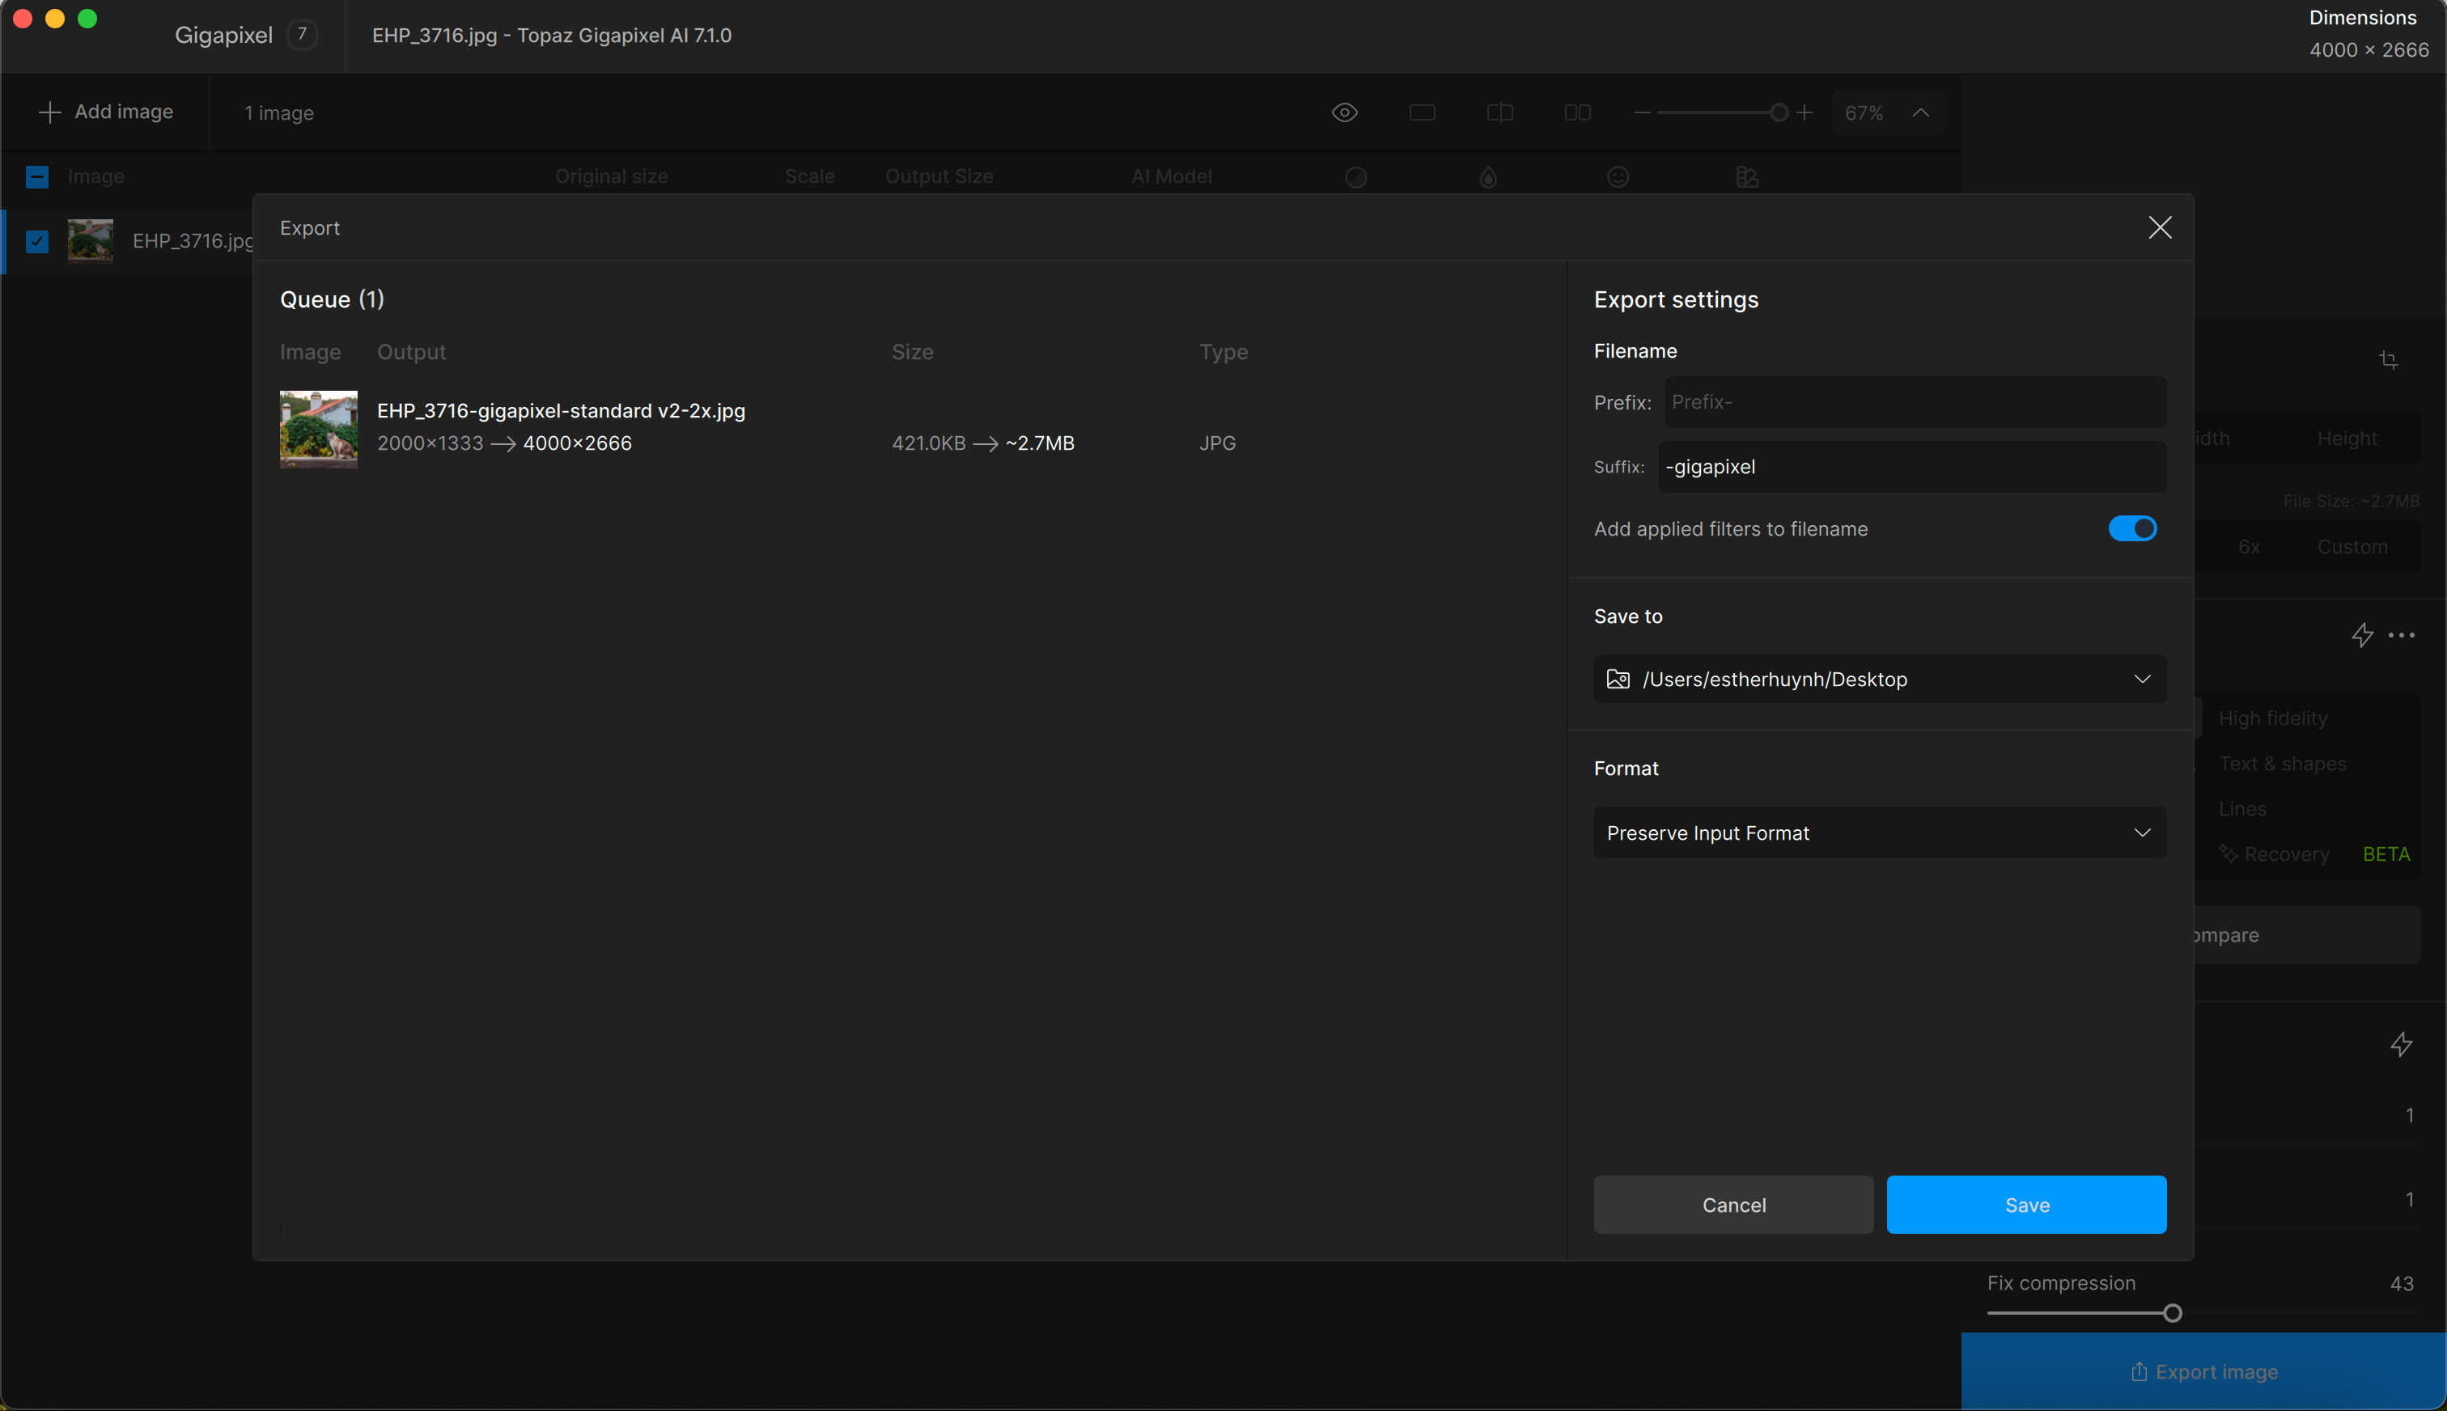Select the 6x scale option
The image size is (2447, 1411).
[2248, 547]
